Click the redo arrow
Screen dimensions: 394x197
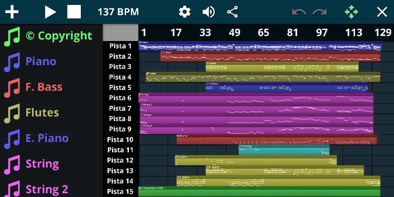click(x=320, y=12)
